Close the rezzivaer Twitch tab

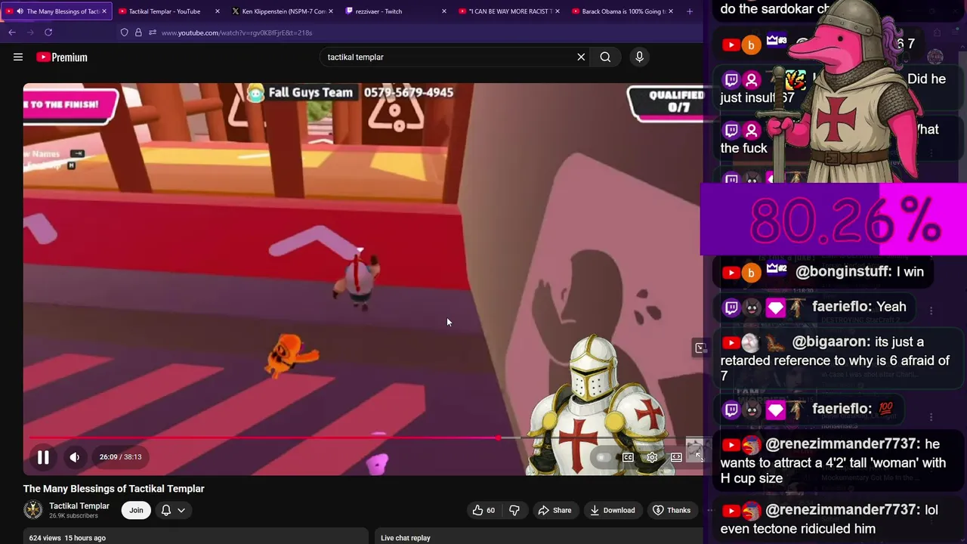coord(443,11)
